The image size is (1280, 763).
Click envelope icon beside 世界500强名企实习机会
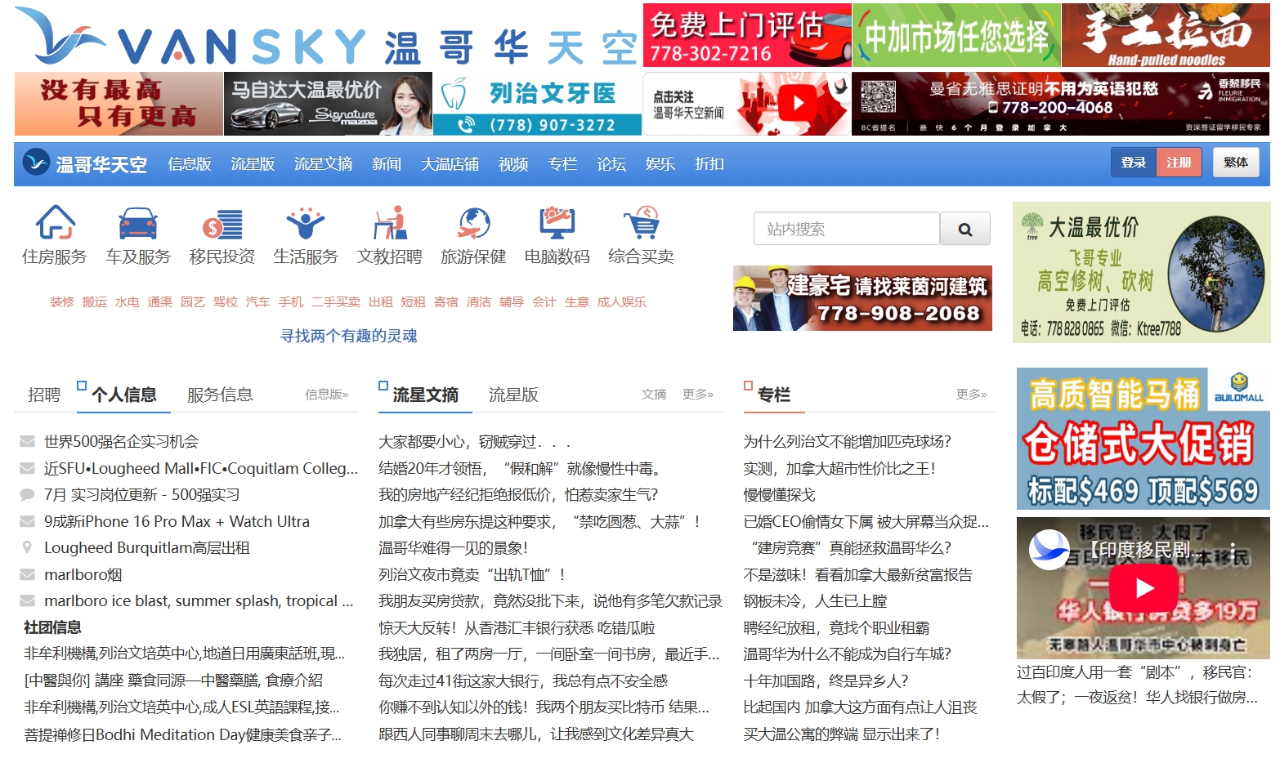[27, 442]
